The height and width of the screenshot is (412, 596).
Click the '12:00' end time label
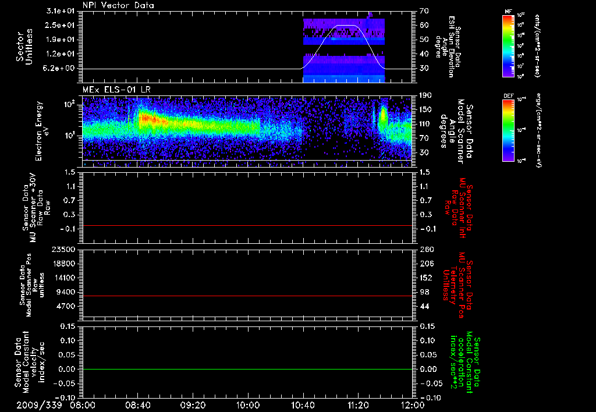[413, 406]
